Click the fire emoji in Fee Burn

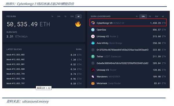[78, 24]
